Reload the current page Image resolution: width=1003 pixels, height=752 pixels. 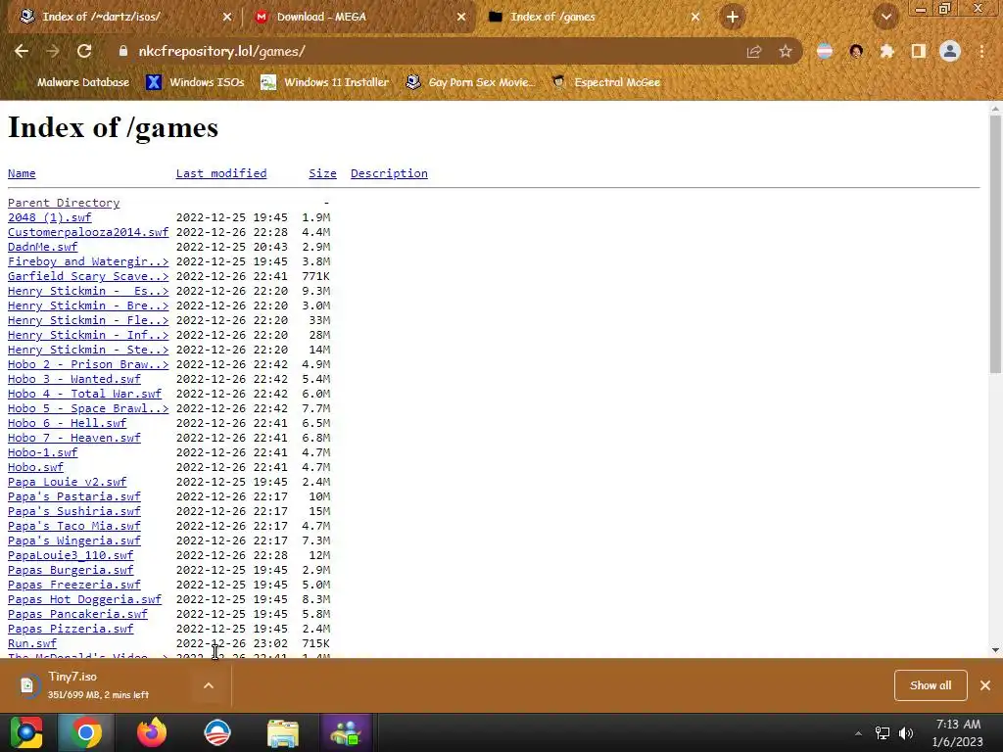(84, 51)
